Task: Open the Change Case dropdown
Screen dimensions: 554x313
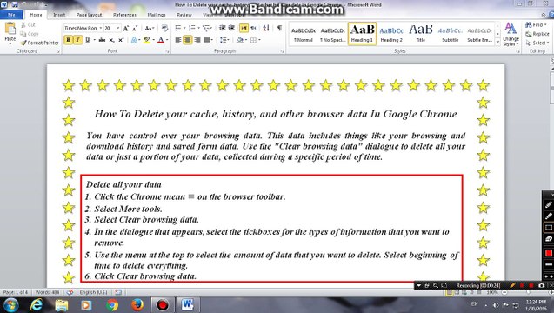Action: click(149, 29)
